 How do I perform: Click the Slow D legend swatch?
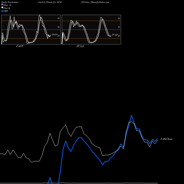click(2, 5)
